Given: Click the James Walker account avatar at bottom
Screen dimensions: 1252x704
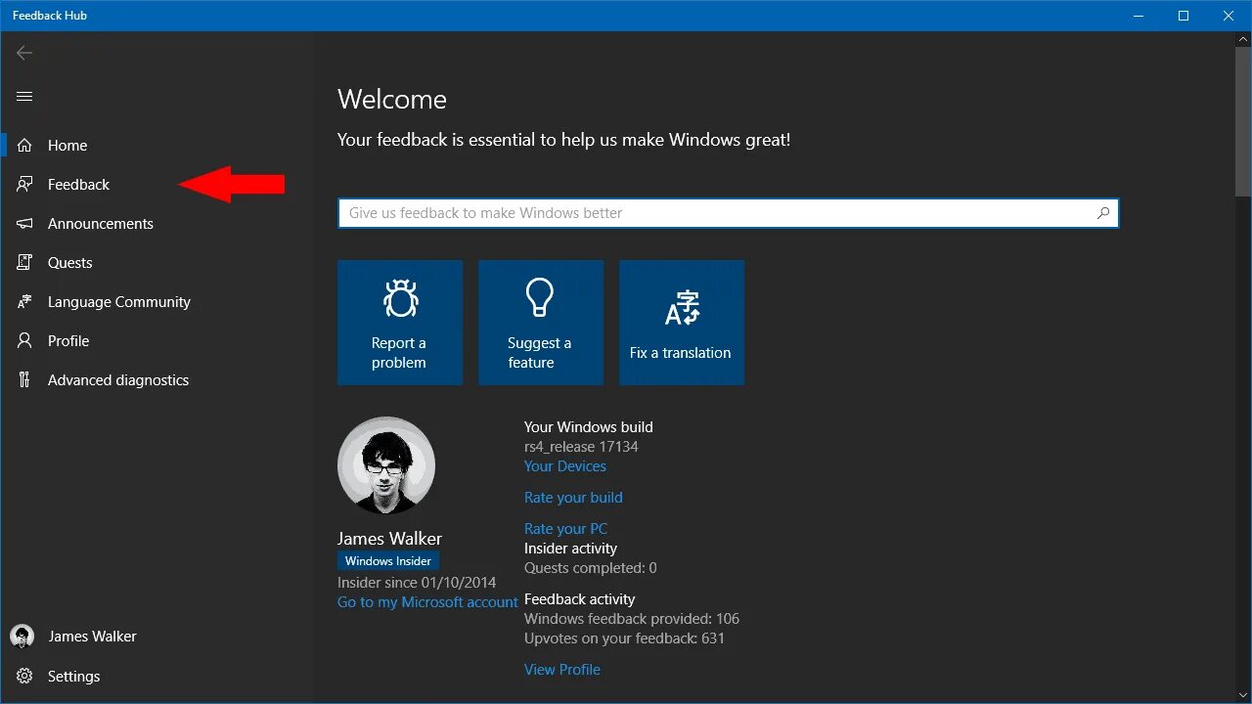Looking at the screenshot, I should coord(24,636).
